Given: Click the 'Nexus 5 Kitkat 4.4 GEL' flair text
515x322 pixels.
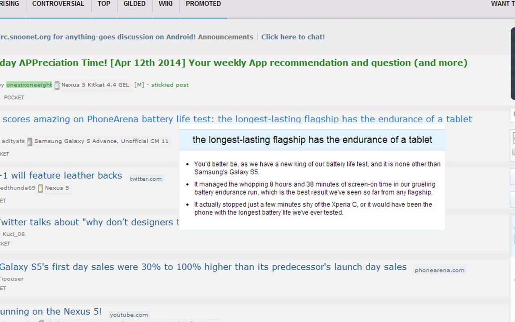Looking at the screenshot, I should coord(95,85).
